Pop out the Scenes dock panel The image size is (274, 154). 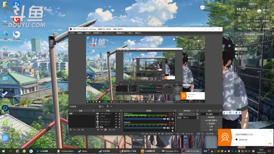(94, 111)
